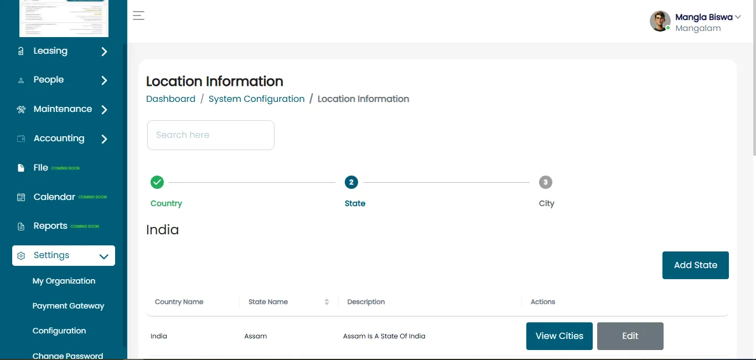The width and height of the screenshot is (756, 360).
Task: Focus the Search here input field
Action: (211, 135)
